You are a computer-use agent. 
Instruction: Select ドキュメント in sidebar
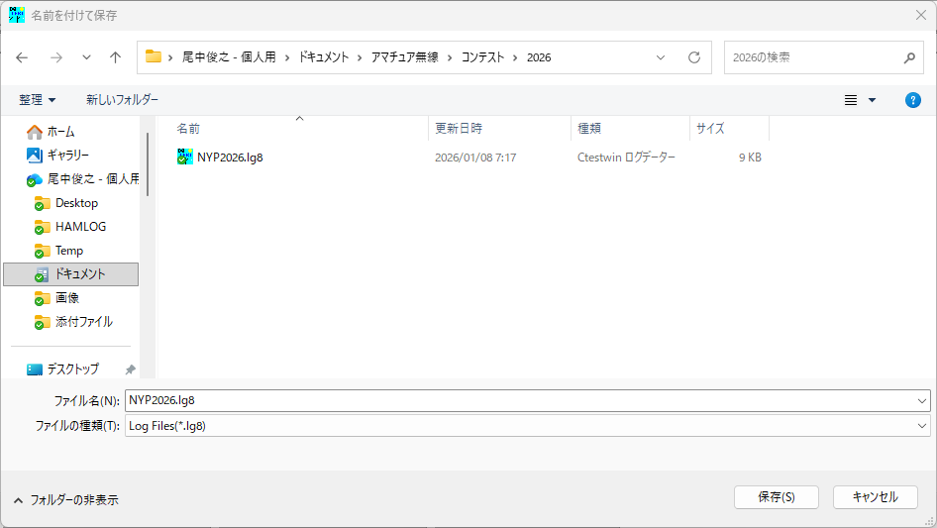71,274
